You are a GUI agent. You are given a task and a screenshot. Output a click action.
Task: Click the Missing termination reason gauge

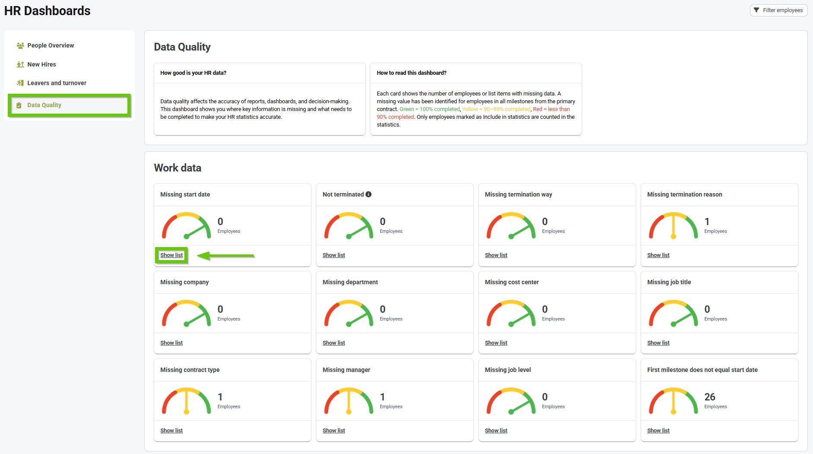(673, 225)
